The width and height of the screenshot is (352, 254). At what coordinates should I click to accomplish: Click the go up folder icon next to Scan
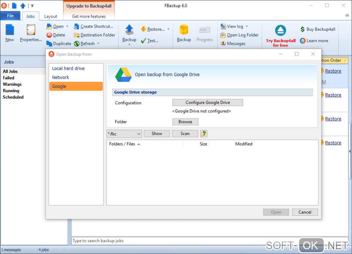click(x=204, y=134)
